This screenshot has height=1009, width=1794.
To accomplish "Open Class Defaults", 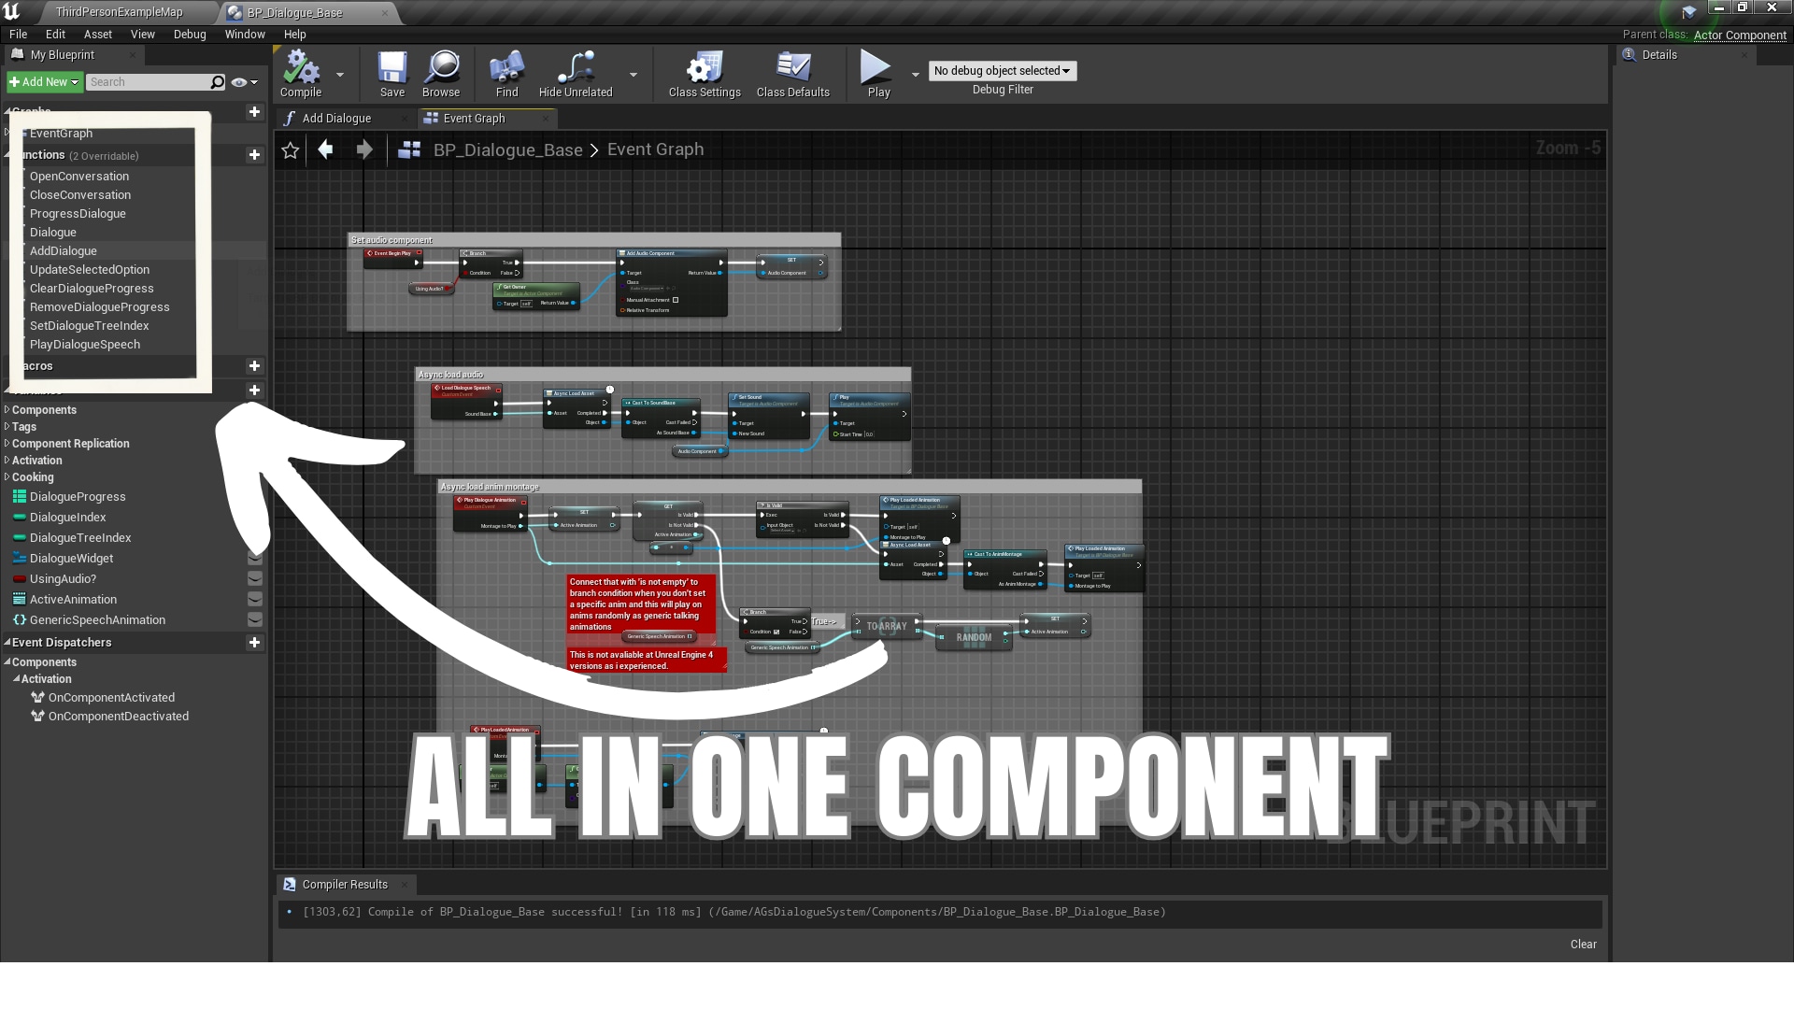I will click(792, 75).
